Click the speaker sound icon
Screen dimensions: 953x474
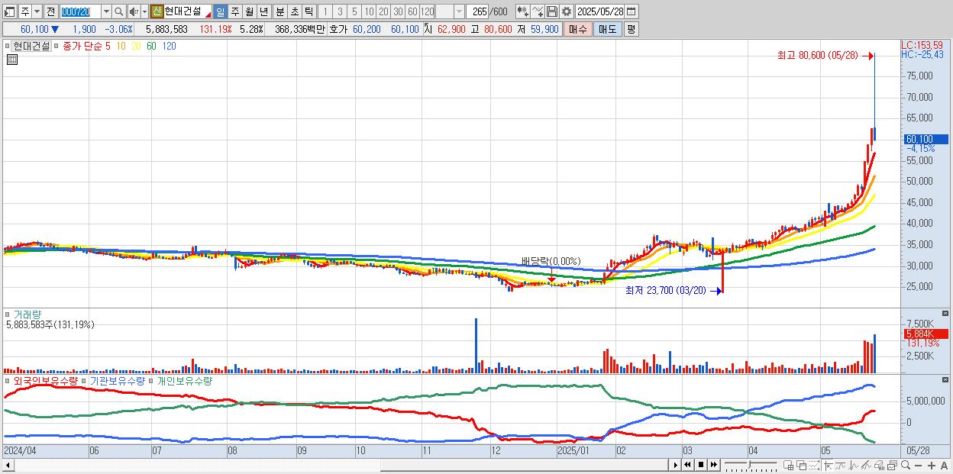pyautogui.click(x=134, y=11)
